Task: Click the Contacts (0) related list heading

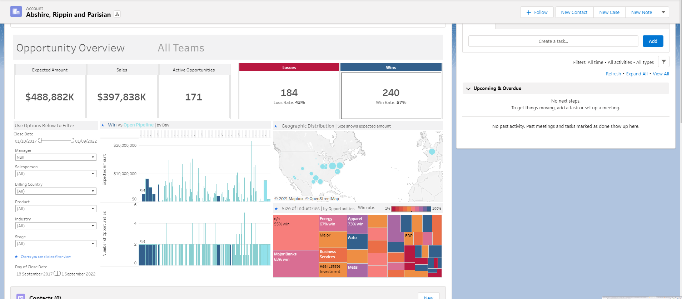Action: [45, 297]
